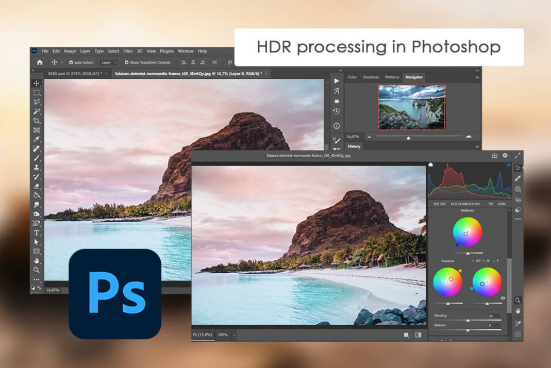551x368 pixels.
Task: Open Camera Raw settings gear icon
Action: click(x=505, y=155)
